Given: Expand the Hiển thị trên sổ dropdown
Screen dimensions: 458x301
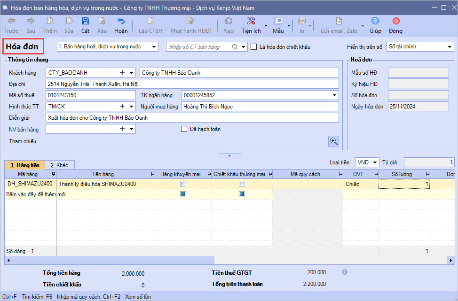Looking at the screenshot, I should click(x=450, y=47).
